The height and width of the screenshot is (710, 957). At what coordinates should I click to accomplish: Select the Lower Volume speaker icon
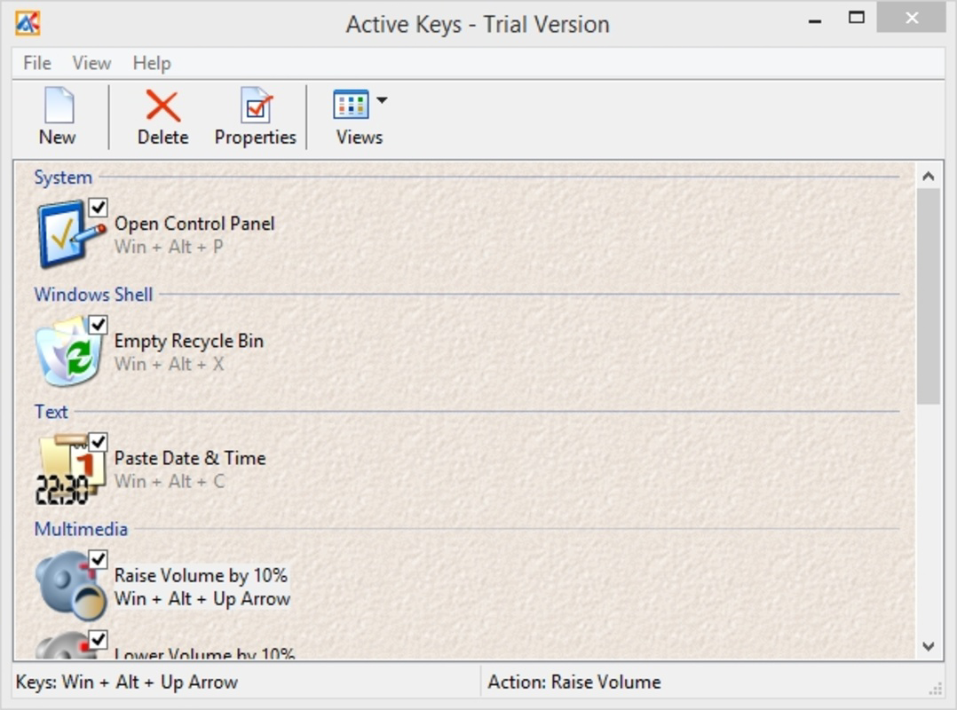[66, 645]
